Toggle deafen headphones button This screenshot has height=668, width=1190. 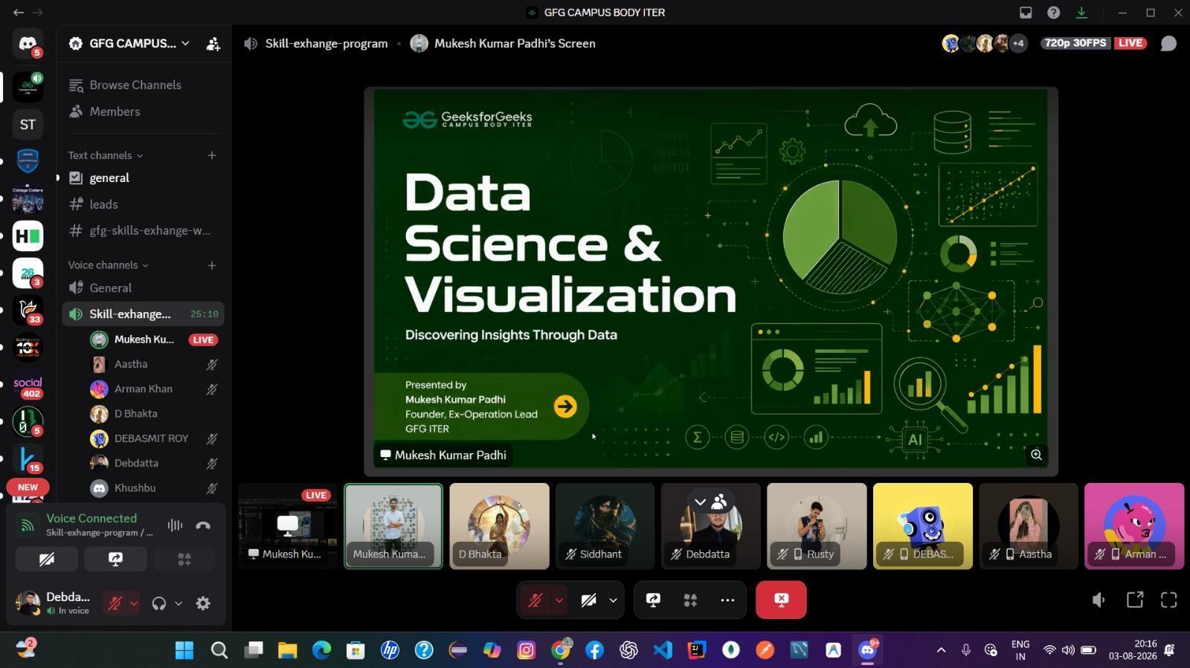(158, 603)
